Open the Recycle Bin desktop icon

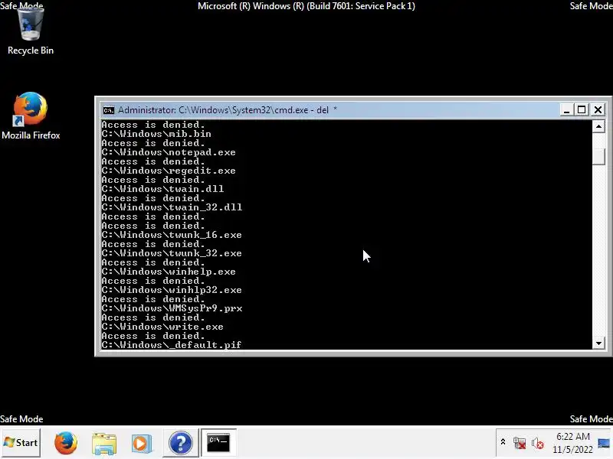click(31, 32)
